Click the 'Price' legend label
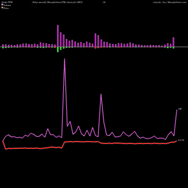 point(6,8)
